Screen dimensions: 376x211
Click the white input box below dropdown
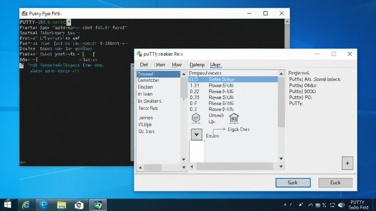[x=197, y=151]
